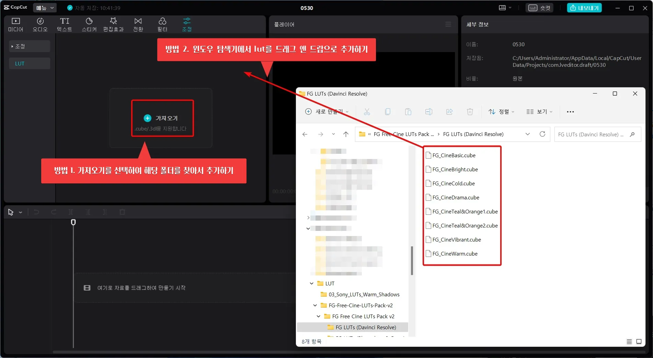The height and width of the screenshot is (358, 653).
Task: Open Explorer's more options ellipsis
Action: tap(570, 112)
